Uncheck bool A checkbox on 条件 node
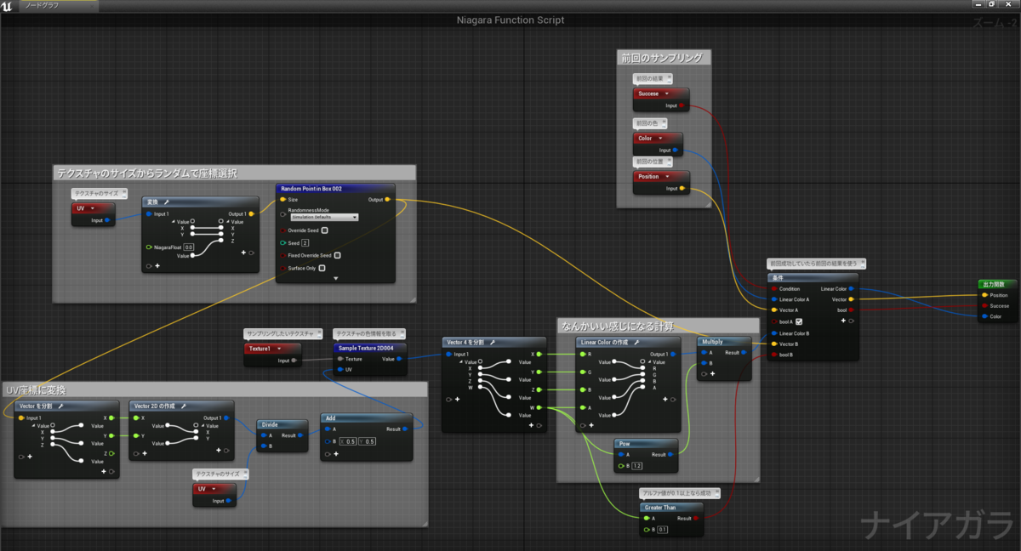Viewport: 1021px width, 551px height. pos(798,321)
